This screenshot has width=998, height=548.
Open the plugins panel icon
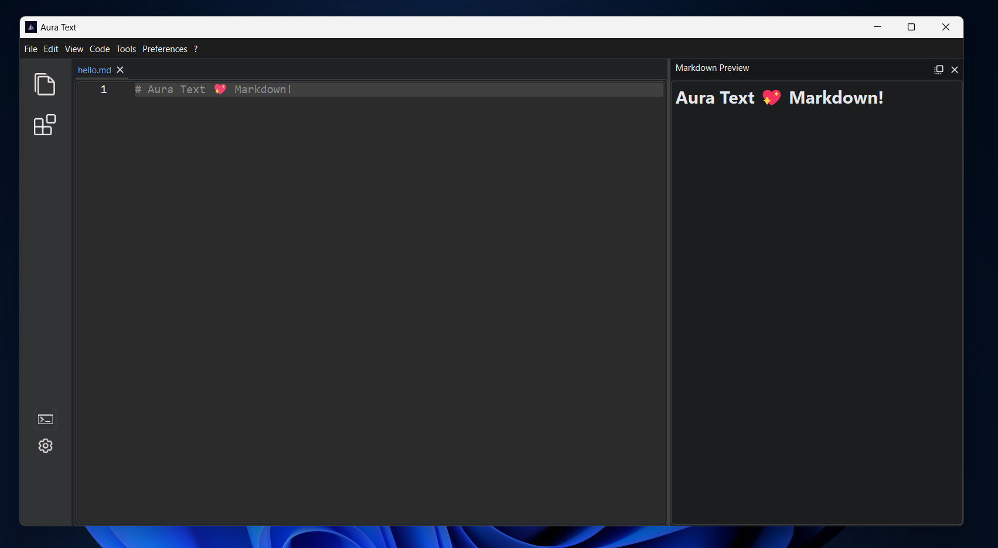click(45, 125)
